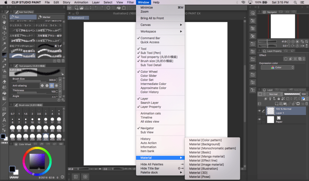This screenshot has height=181, width=309.
Task: Select the Eraser tool
Action: pyautogui.click(x=4, y=82)
